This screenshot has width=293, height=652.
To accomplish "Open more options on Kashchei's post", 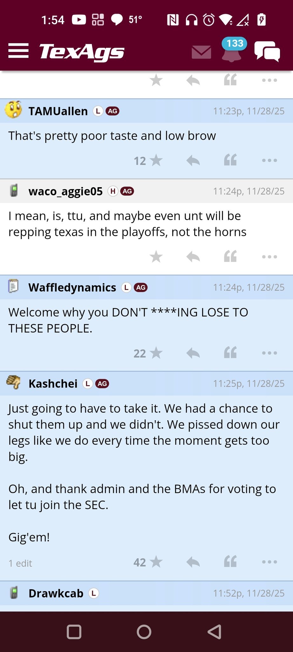I will pyautogui.click(x=269, y=562).
